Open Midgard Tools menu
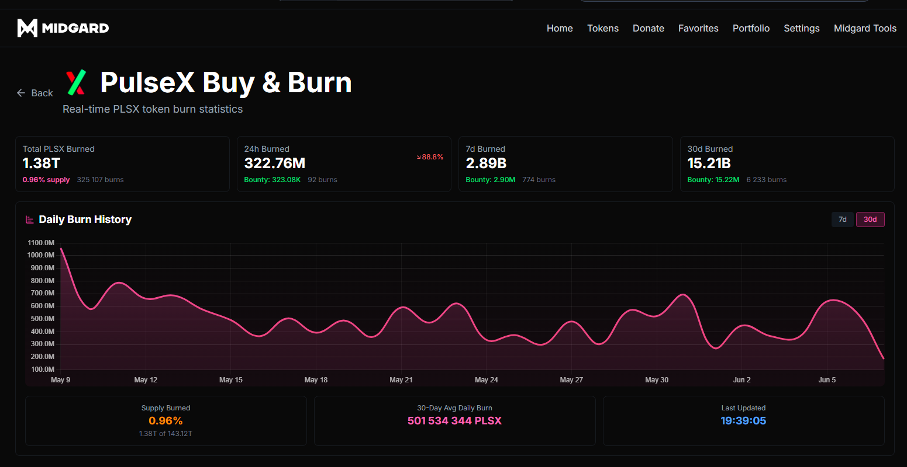 point(865,28)
